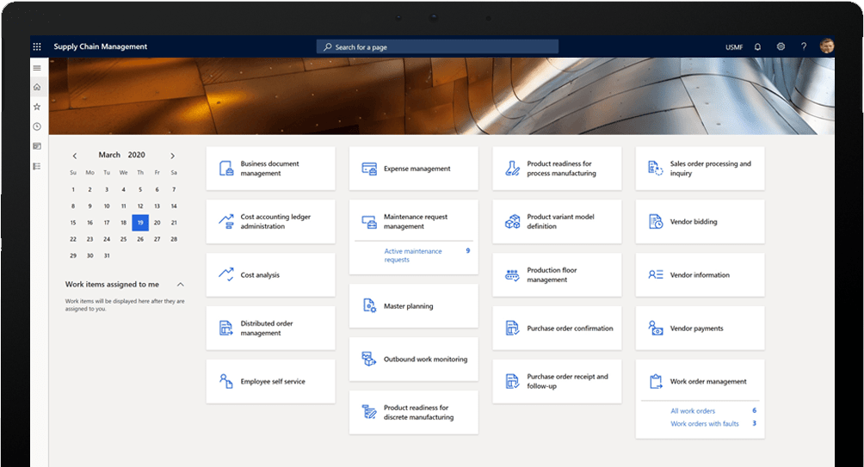Click the Search for a page field

[x=437, y=46]
